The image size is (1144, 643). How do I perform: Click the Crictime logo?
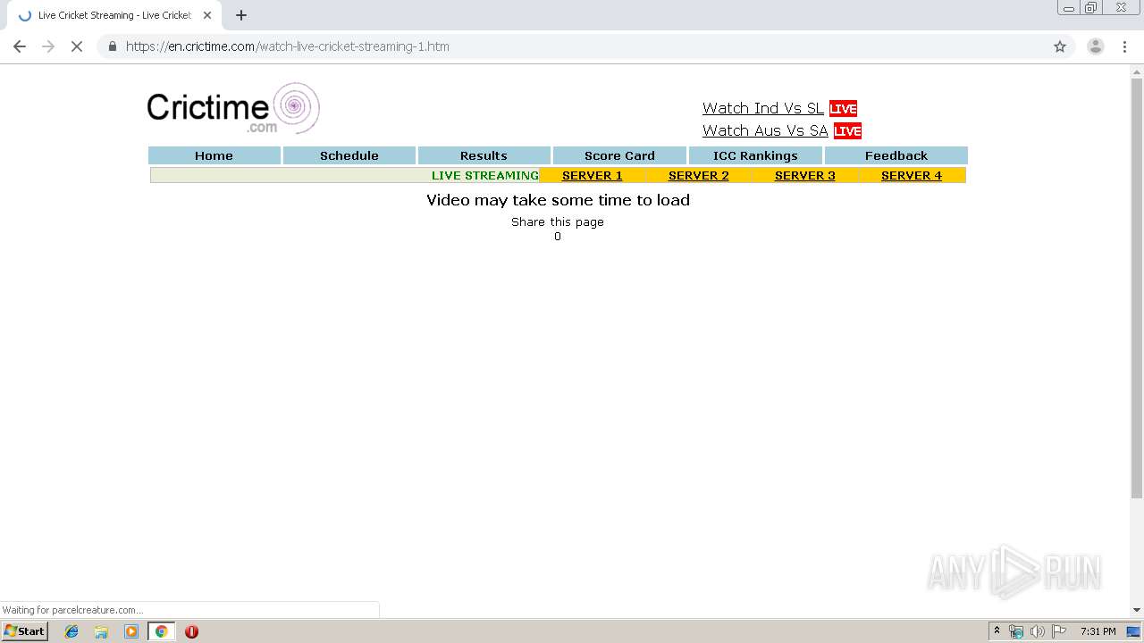(x=233, y=108)
